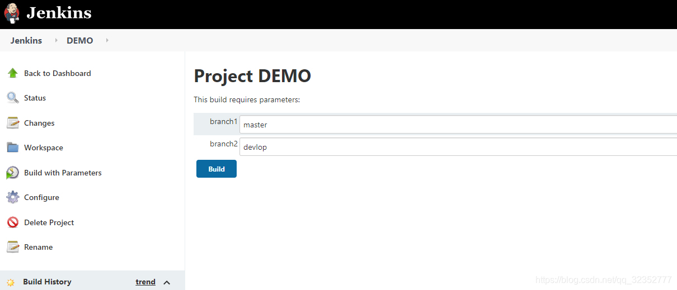Open the Build History heading link
Screen dimensions: 677x290
[x=47, y=282]
